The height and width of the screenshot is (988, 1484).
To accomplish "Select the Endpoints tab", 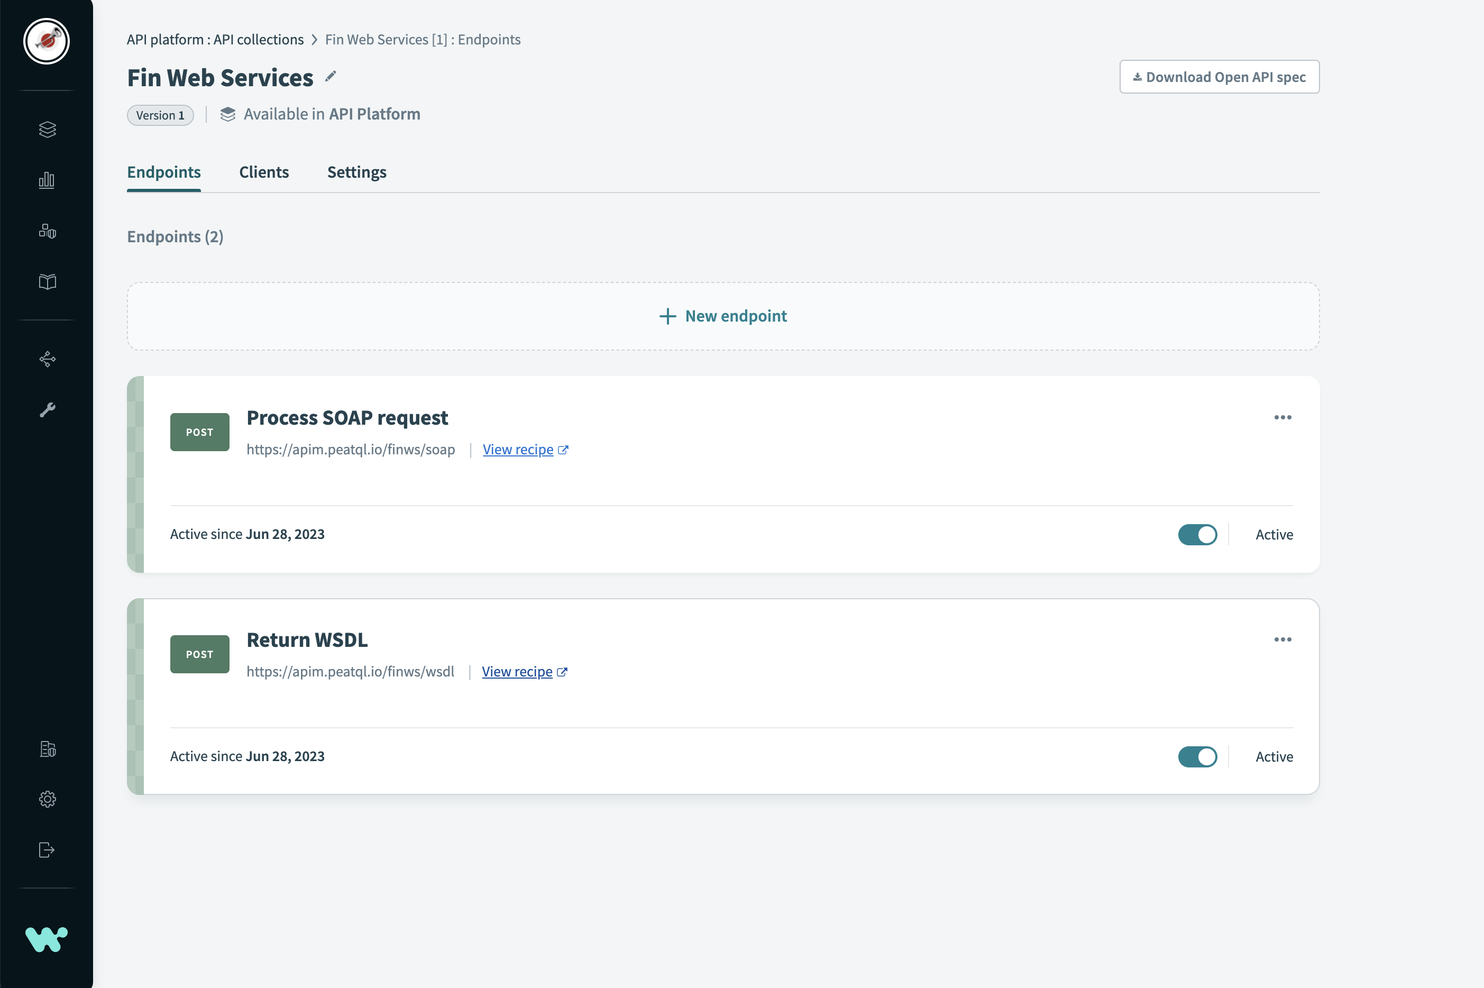I will [x=163, y=171].
